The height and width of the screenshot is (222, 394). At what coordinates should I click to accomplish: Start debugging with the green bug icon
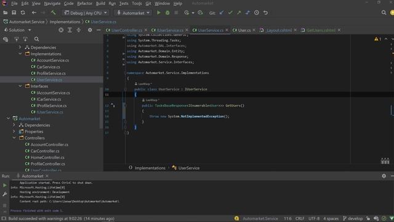click(x=167, y=12)
